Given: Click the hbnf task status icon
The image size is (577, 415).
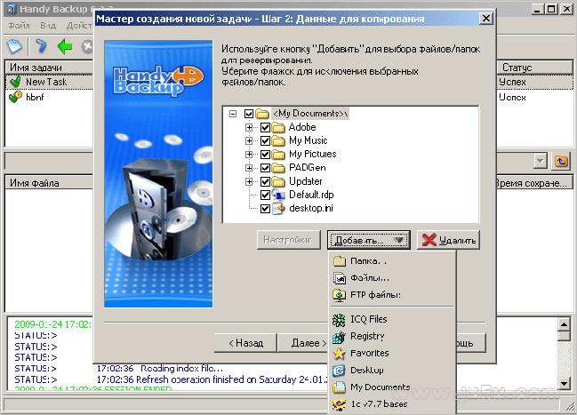Looking at the screenshot, I should click(x=15, y=97).
